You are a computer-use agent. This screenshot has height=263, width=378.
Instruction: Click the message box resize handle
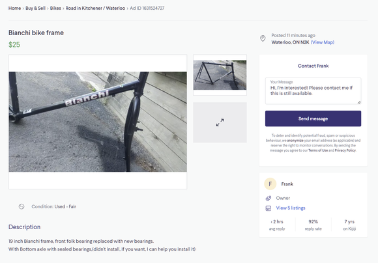359,102
